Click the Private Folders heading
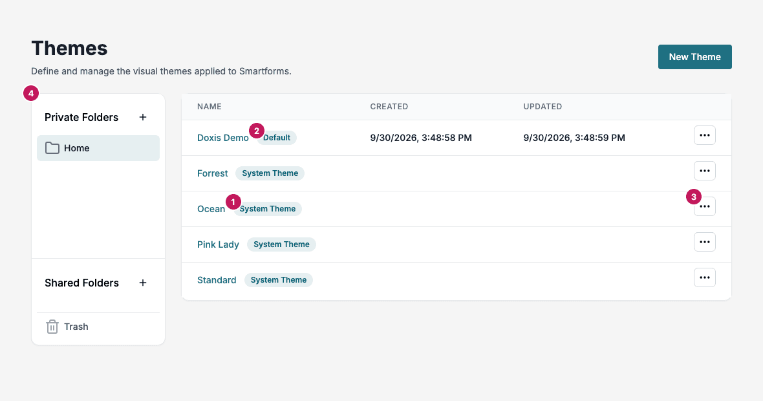Image resolution: width=763 pixels, height=401 pixels. pyautogui.click(x=81, y=117)
